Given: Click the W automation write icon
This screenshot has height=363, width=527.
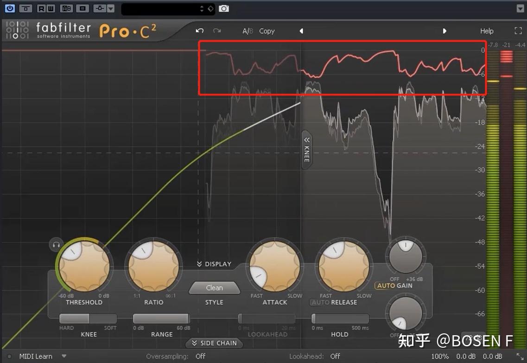Looking at the screenshot, I should click(50, 8).
